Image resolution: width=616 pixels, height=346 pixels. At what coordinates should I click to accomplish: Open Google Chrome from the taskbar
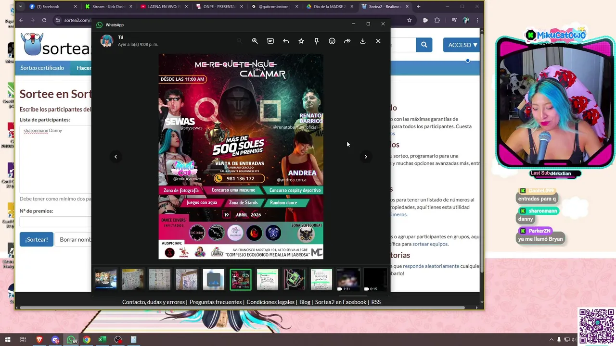(x=87, y=340)
